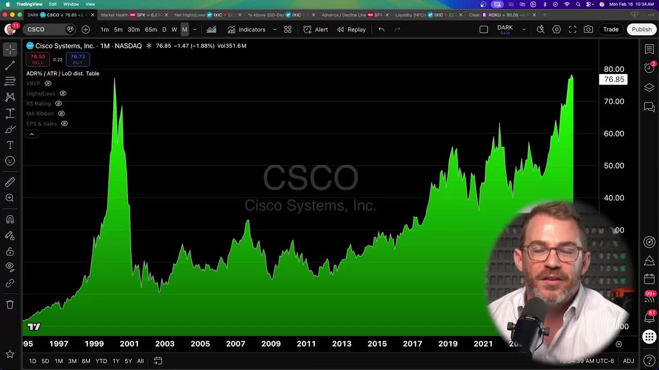
Task: Select the Measure ruler tool
Action: 10,182
